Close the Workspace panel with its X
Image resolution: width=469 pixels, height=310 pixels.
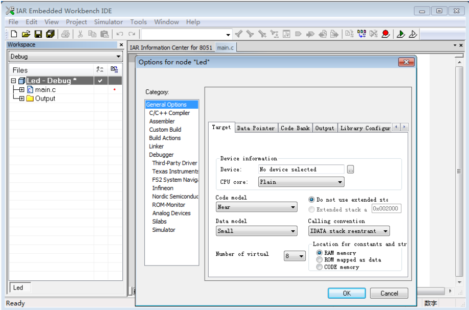[121, 44]
